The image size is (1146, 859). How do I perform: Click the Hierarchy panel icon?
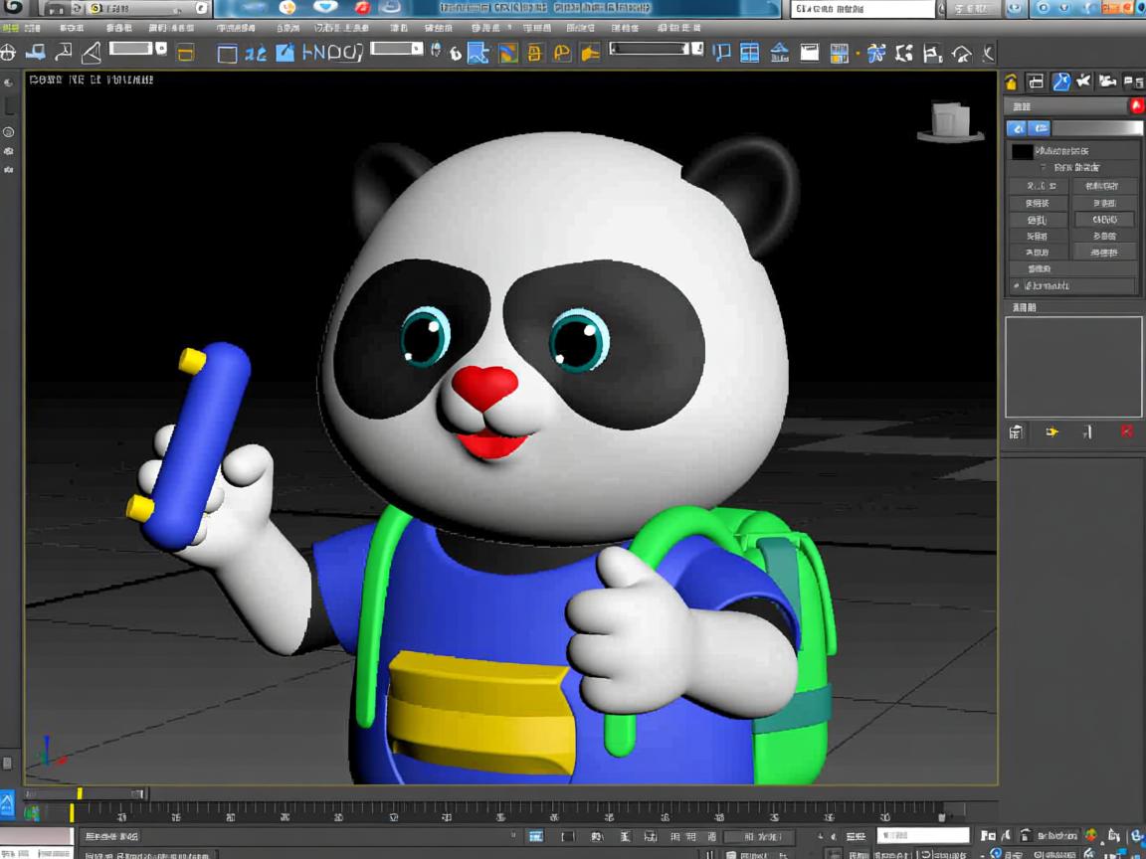[x=1059, y=82]
